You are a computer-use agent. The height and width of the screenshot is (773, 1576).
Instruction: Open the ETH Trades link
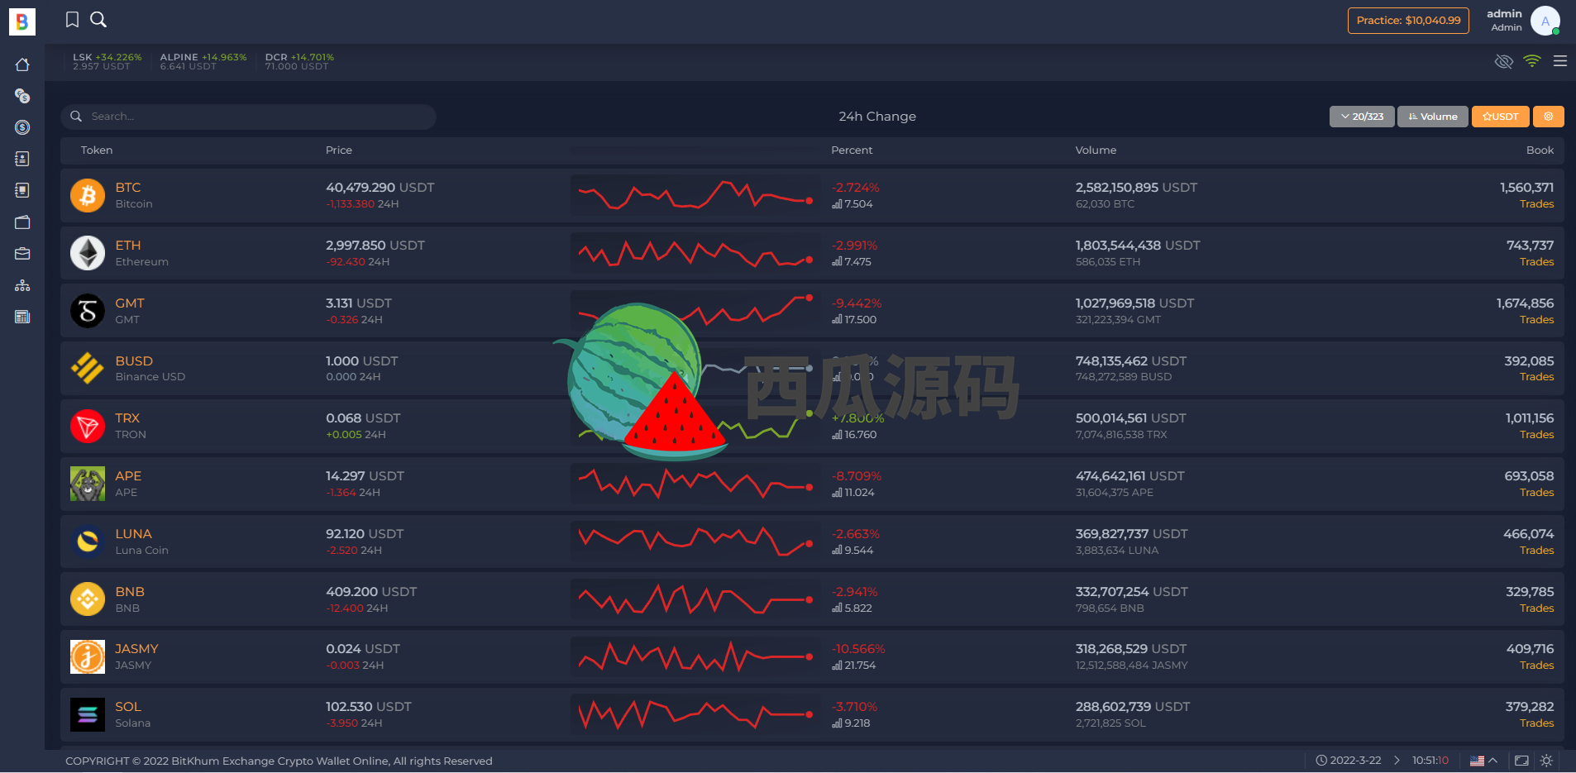click(1536, 262)
